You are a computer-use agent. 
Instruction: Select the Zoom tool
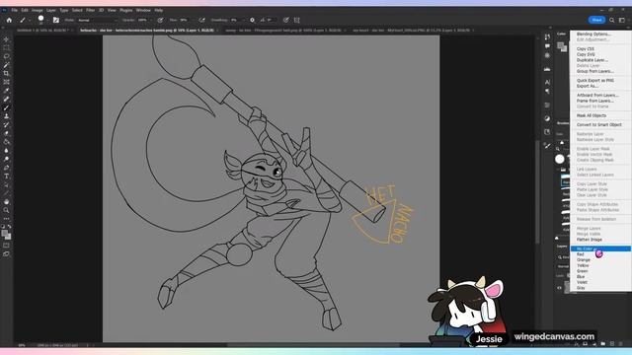[x=6, y=210]
